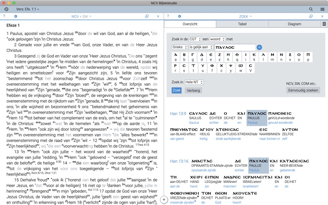
Task: Click the Verberg button
Action: pyautogui.click(x=193, y=91)
